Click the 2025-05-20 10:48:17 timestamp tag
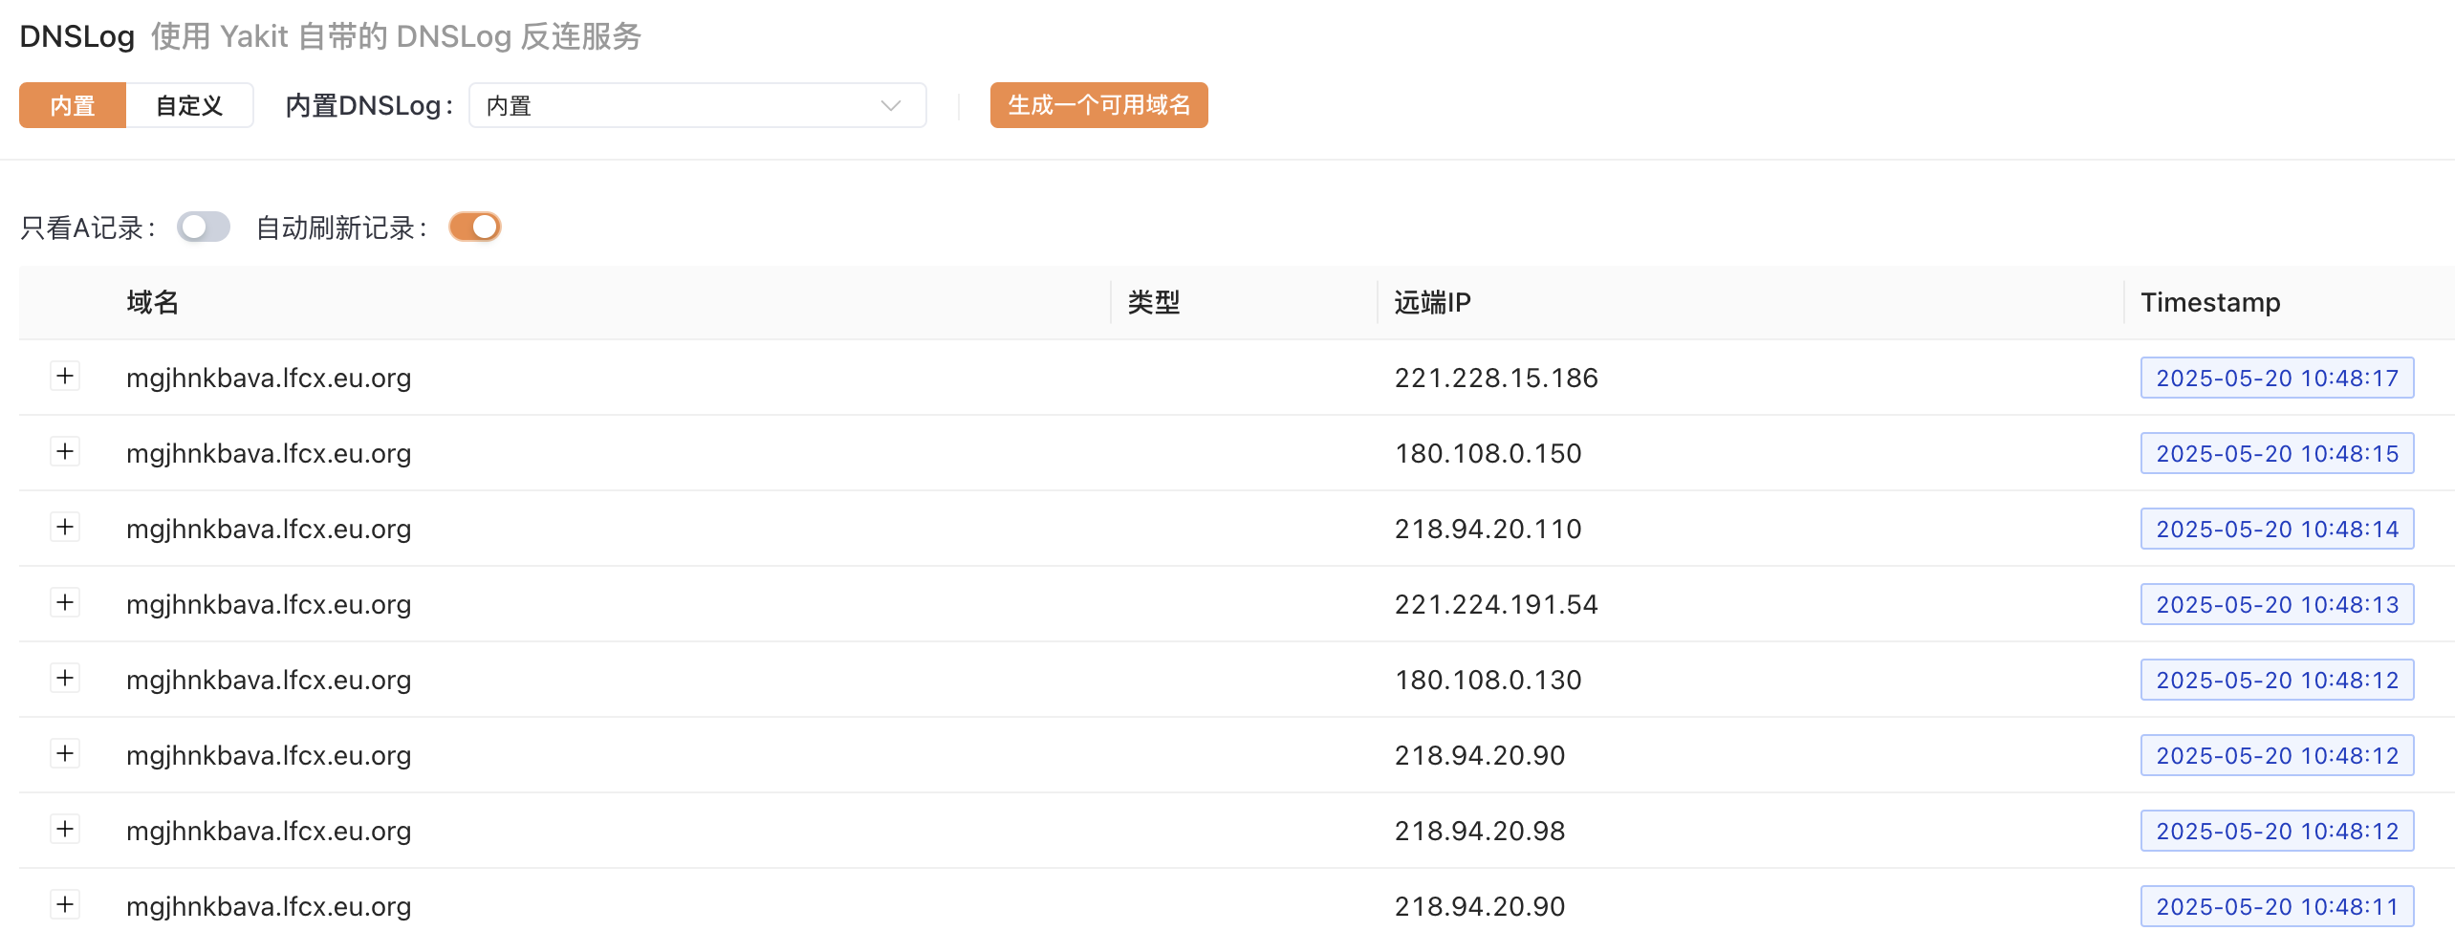The width and height of the screenshot is (2455, 931). (2276, 378)
